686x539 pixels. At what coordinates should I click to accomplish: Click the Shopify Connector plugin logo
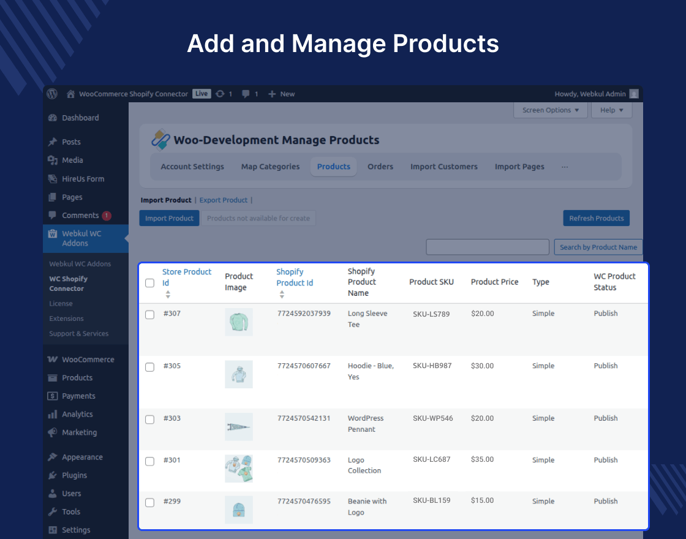point(160,140)
